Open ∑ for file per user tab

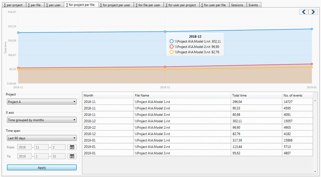(149, 5)
